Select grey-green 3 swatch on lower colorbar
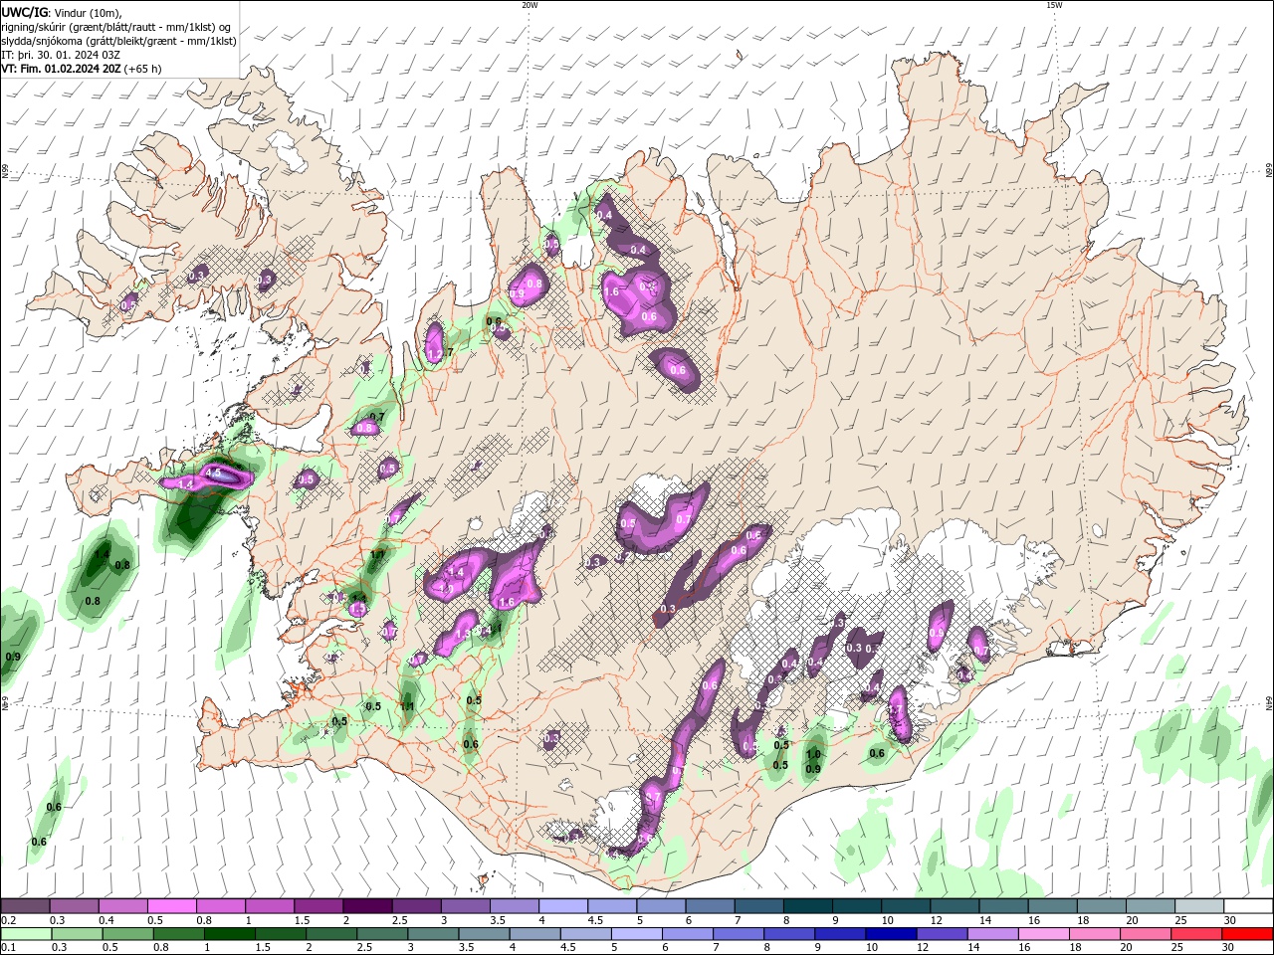 (433, 934)
